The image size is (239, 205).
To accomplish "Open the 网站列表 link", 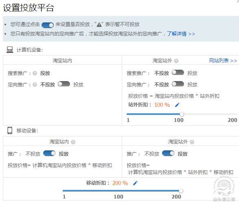I will click(x=223, y=61).
